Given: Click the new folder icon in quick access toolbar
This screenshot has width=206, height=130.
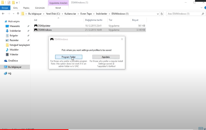Looking at the screenshot, I should coord(13,3).
